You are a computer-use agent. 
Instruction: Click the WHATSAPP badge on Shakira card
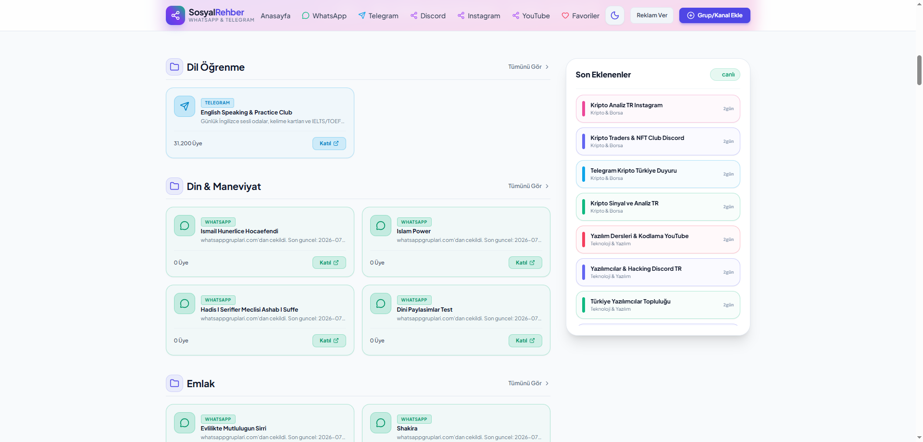(x=414, y=419)
